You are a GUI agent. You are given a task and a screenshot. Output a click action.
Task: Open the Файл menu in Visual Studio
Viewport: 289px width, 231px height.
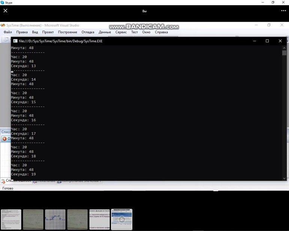8,32
